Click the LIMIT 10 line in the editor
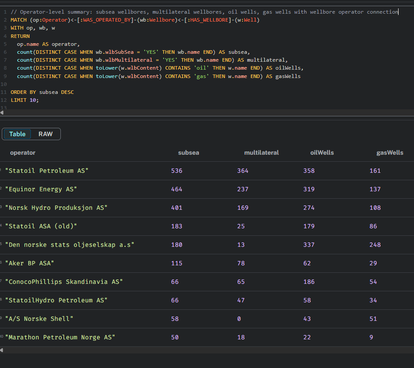The height and width of the screenshot is (368, 414). pos(25,100)
